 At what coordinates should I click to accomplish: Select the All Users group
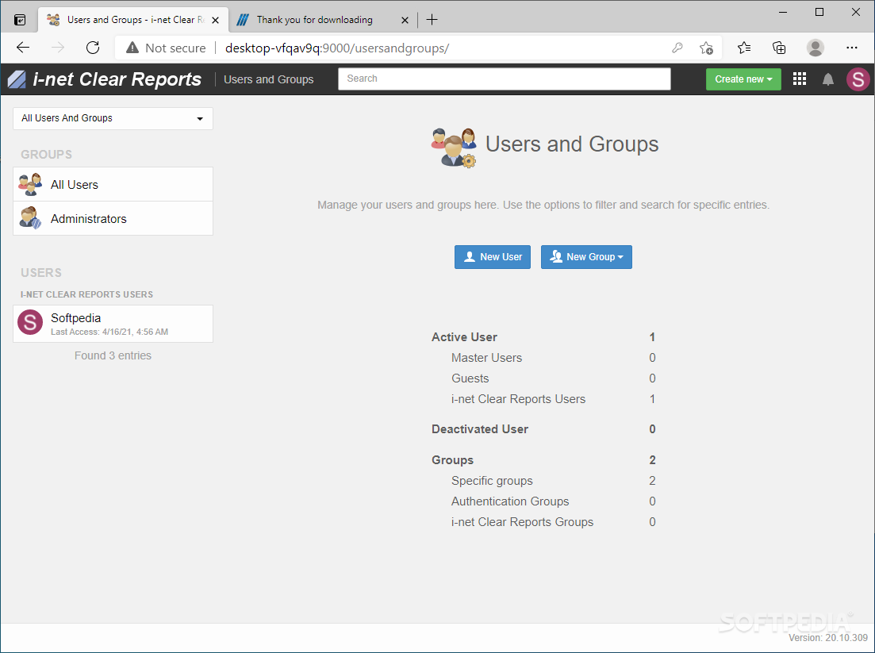113,184
